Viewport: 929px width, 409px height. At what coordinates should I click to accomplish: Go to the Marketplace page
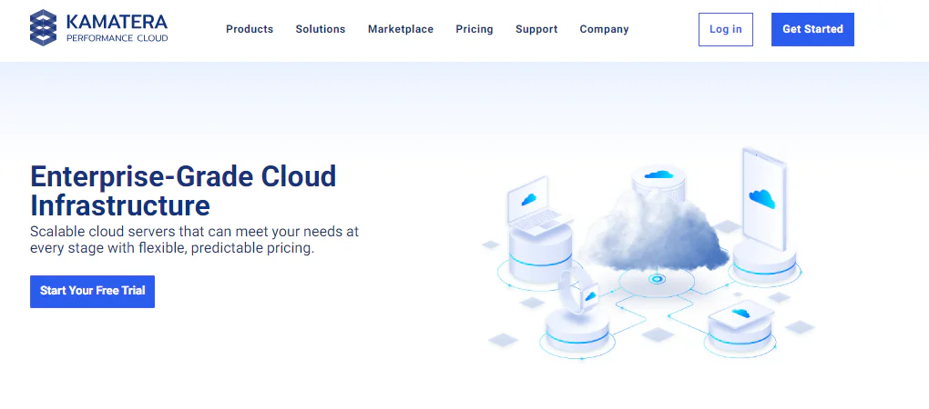click(401, 29)
